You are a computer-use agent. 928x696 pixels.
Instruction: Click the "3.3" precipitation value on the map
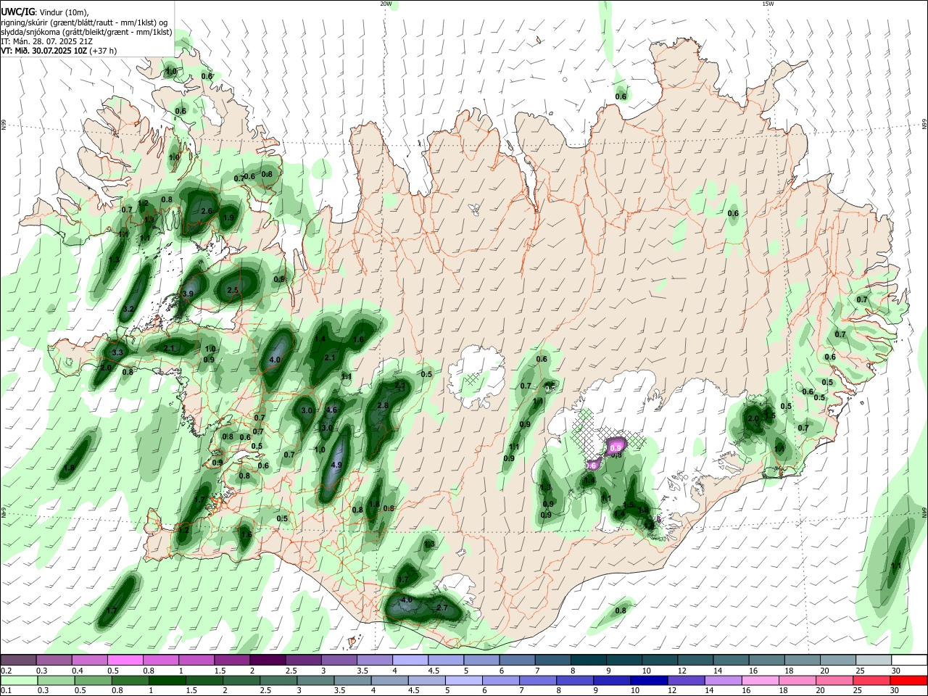point(118,352)
